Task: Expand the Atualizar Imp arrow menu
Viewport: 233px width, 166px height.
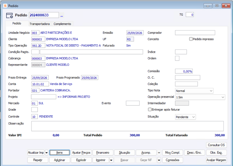Action: coord(47,153)
